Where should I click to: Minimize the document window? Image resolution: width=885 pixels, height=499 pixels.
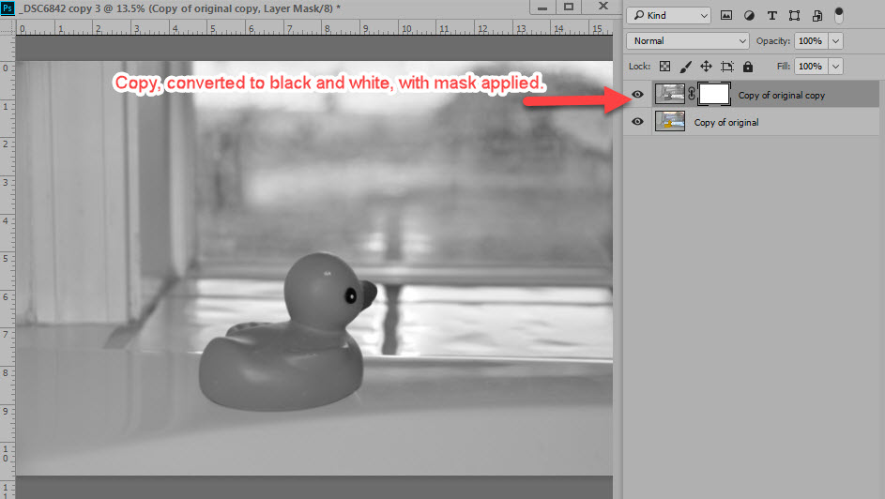542,8
